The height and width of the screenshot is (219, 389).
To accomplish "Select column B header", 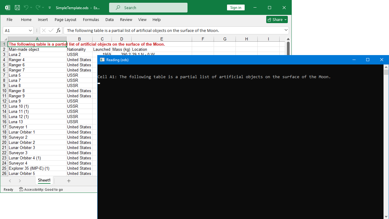I will click(x=79, y=39).
